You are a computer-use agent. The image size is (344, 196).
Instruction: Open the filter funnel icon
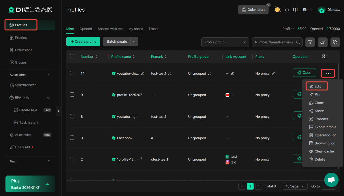pyautogui.click(x=310, y=42)
